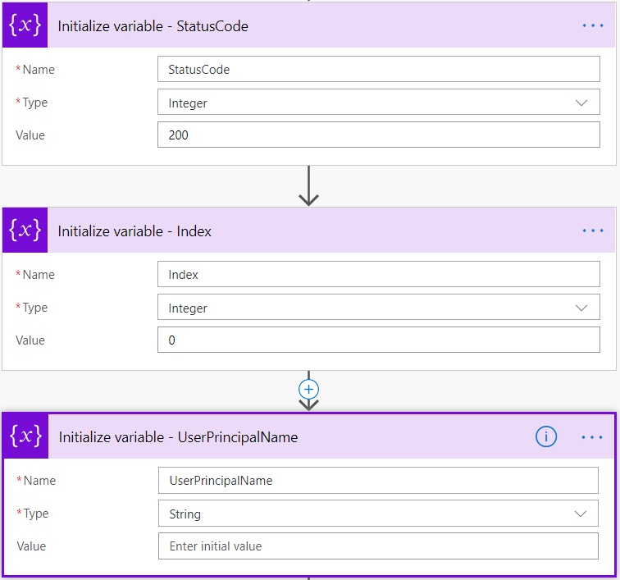Click the UserPrincipalName variable icon
The height and width of the screenshot is (580, 620).
[x=25, y=437]
